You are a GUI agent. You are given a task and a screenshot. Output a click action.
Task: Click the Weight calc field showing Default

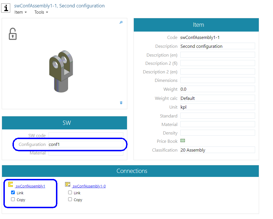click(x=217, y=98)
